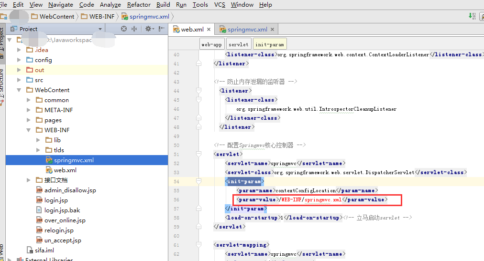The height and width of the screenshot is (261, 484).
Task: Fold the listener tag at line 44
Action: 198,91
